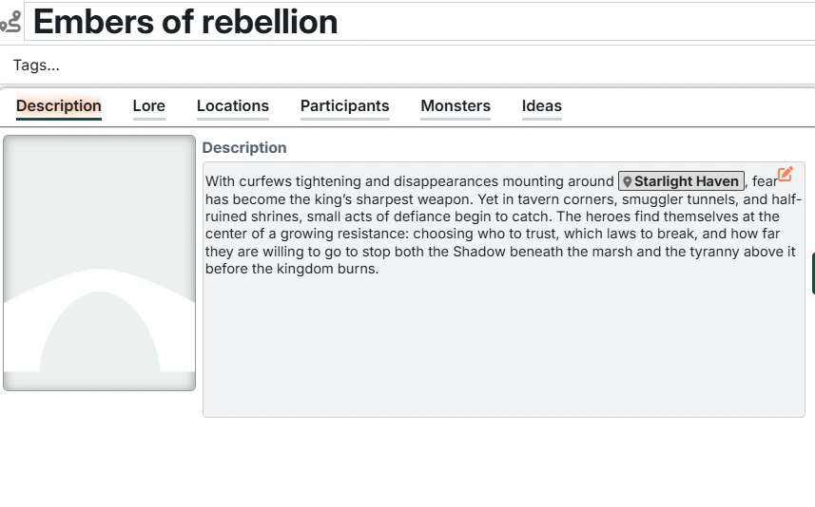Go to the Monsters tab
815x507 pixels.
tap(456, 106)
